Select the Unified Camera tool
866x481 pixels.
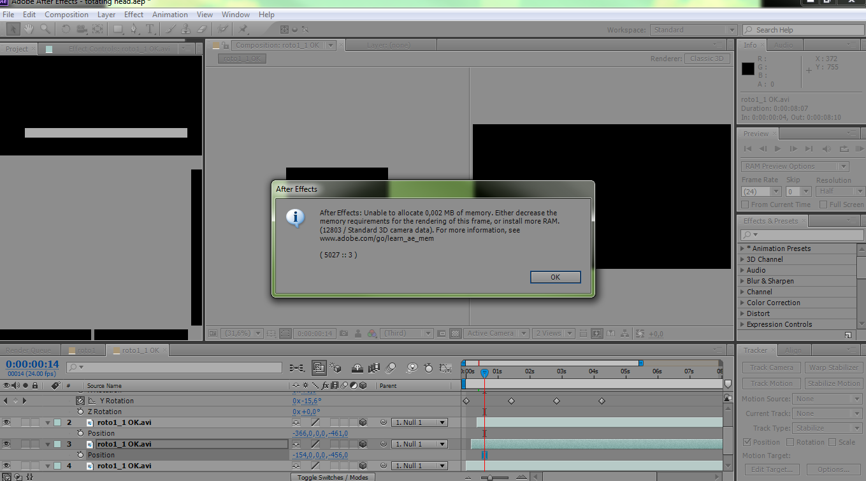click(82, 29)
